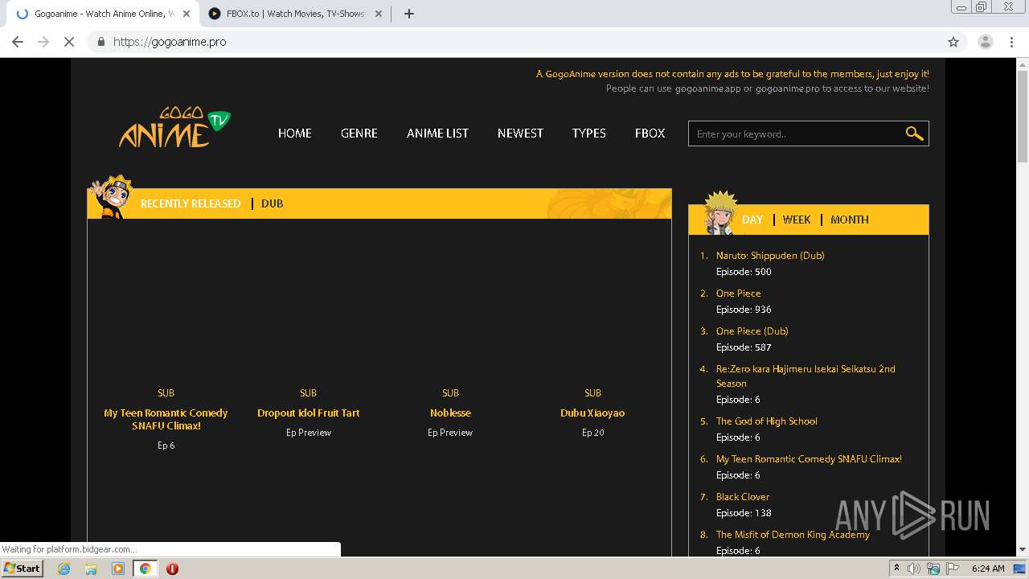Click Chrome icon in taskbar

(145, 569)
